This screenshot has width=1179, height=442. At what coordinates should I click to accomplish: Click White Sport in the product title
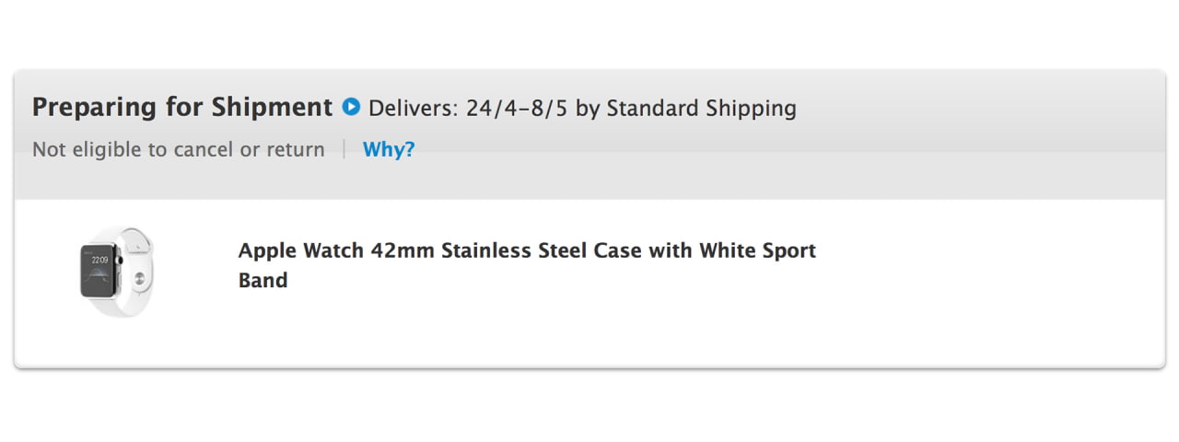click(757, 250)
